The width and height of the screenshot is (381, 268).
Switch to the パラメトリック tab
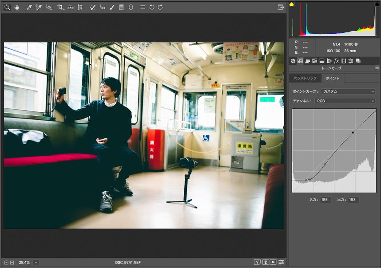point(306,78)
